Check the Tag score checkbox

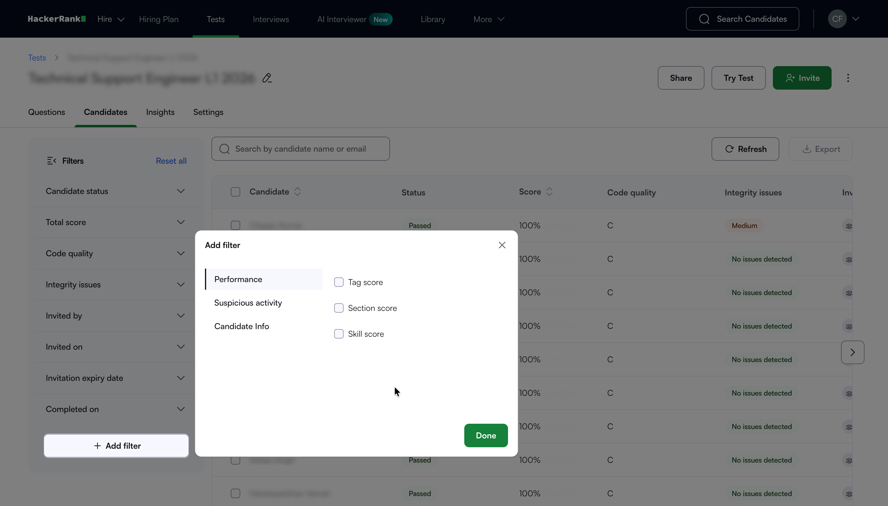tap(339, 282)
